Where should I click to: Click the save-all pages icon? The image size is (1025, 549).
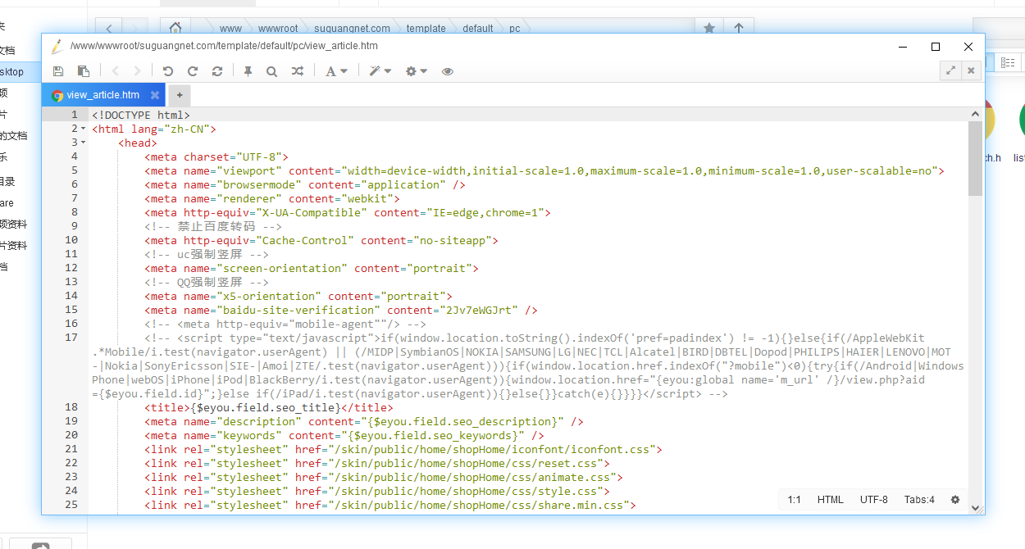tap(84, 71)
